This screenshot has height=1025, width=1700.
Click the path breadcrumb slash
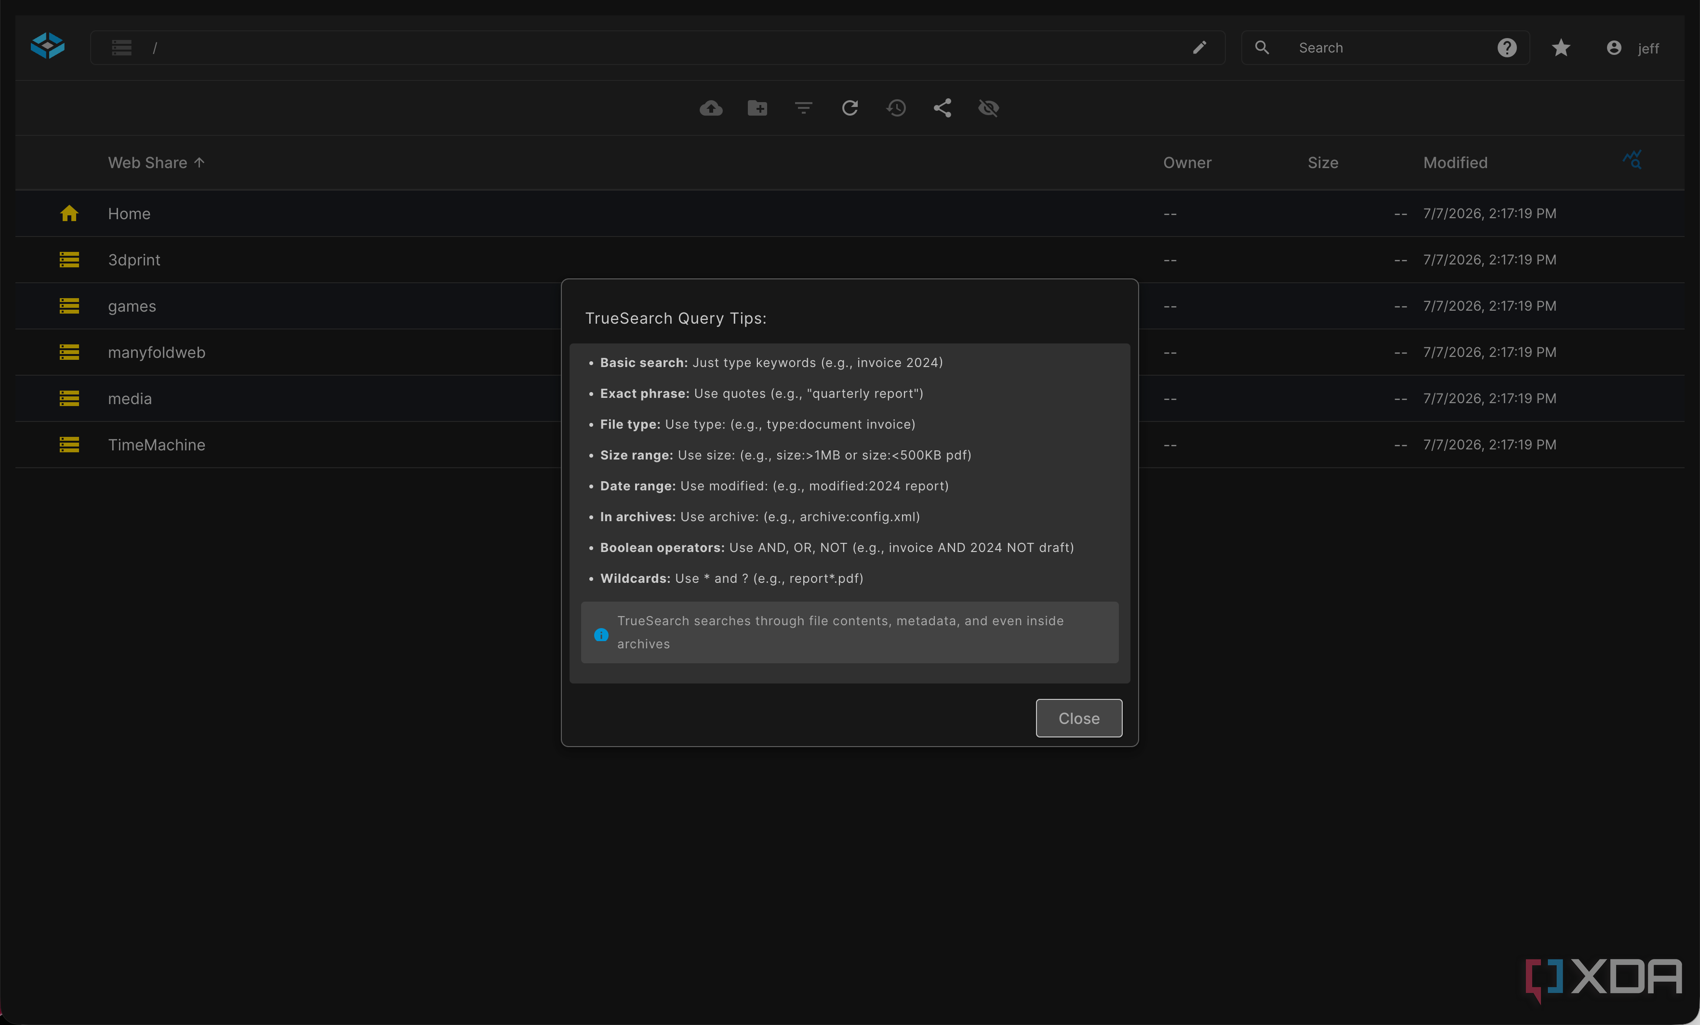(155, 48)
